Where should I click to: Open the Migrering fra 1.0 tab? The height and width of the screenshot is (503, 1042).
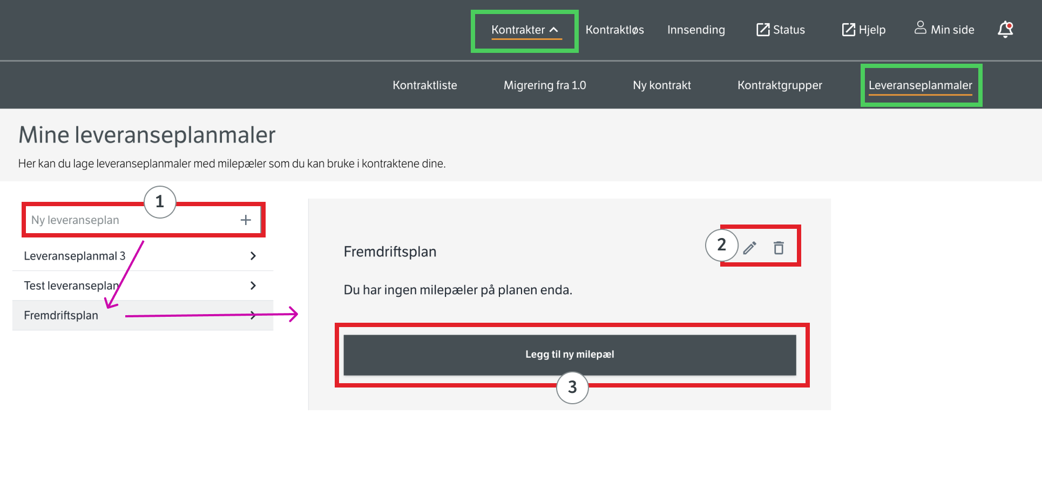click(545, 85)
